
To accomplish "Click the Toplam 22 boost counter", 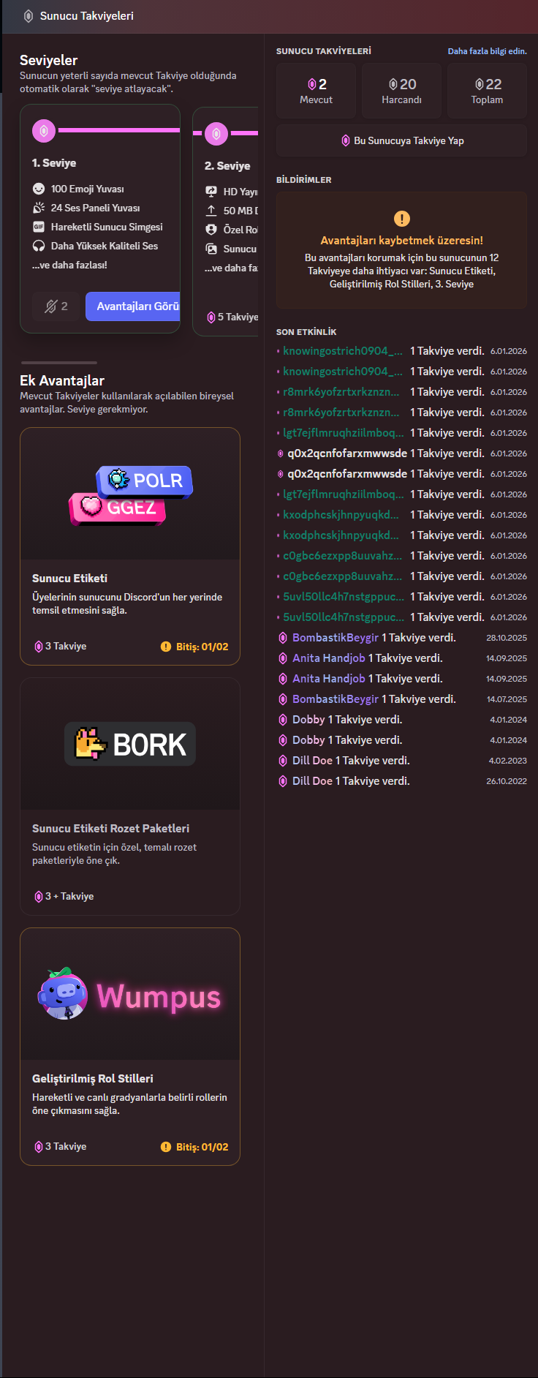I will 487,91.
